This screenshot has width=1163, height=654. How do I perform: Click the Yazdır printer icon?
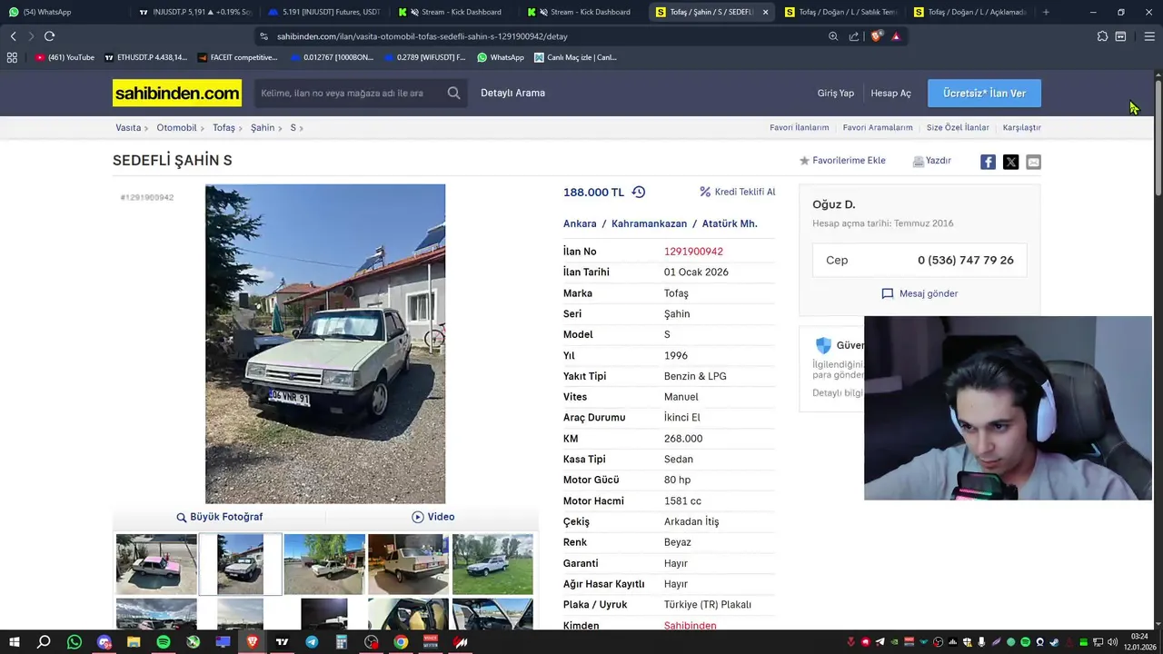pos(919,161)
